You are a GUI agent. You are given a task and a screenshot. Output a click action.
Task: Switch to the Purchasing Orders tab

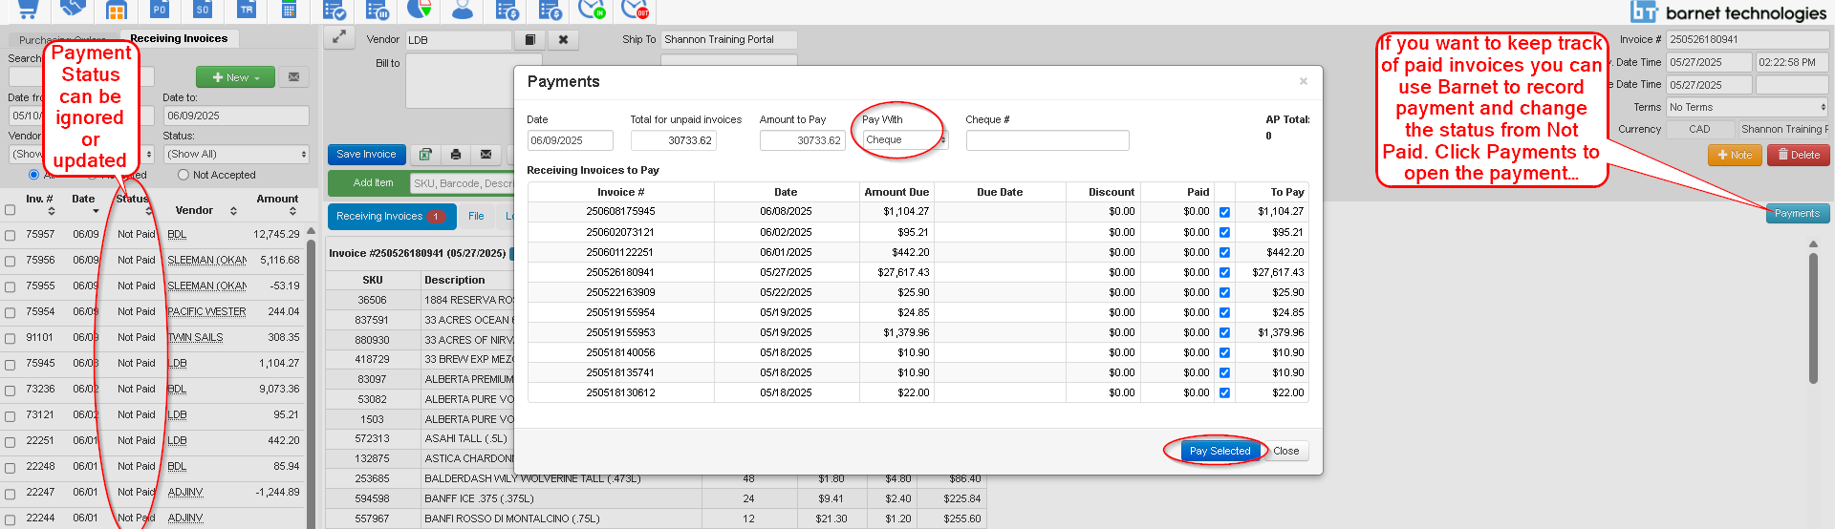[x=63, y=40]
